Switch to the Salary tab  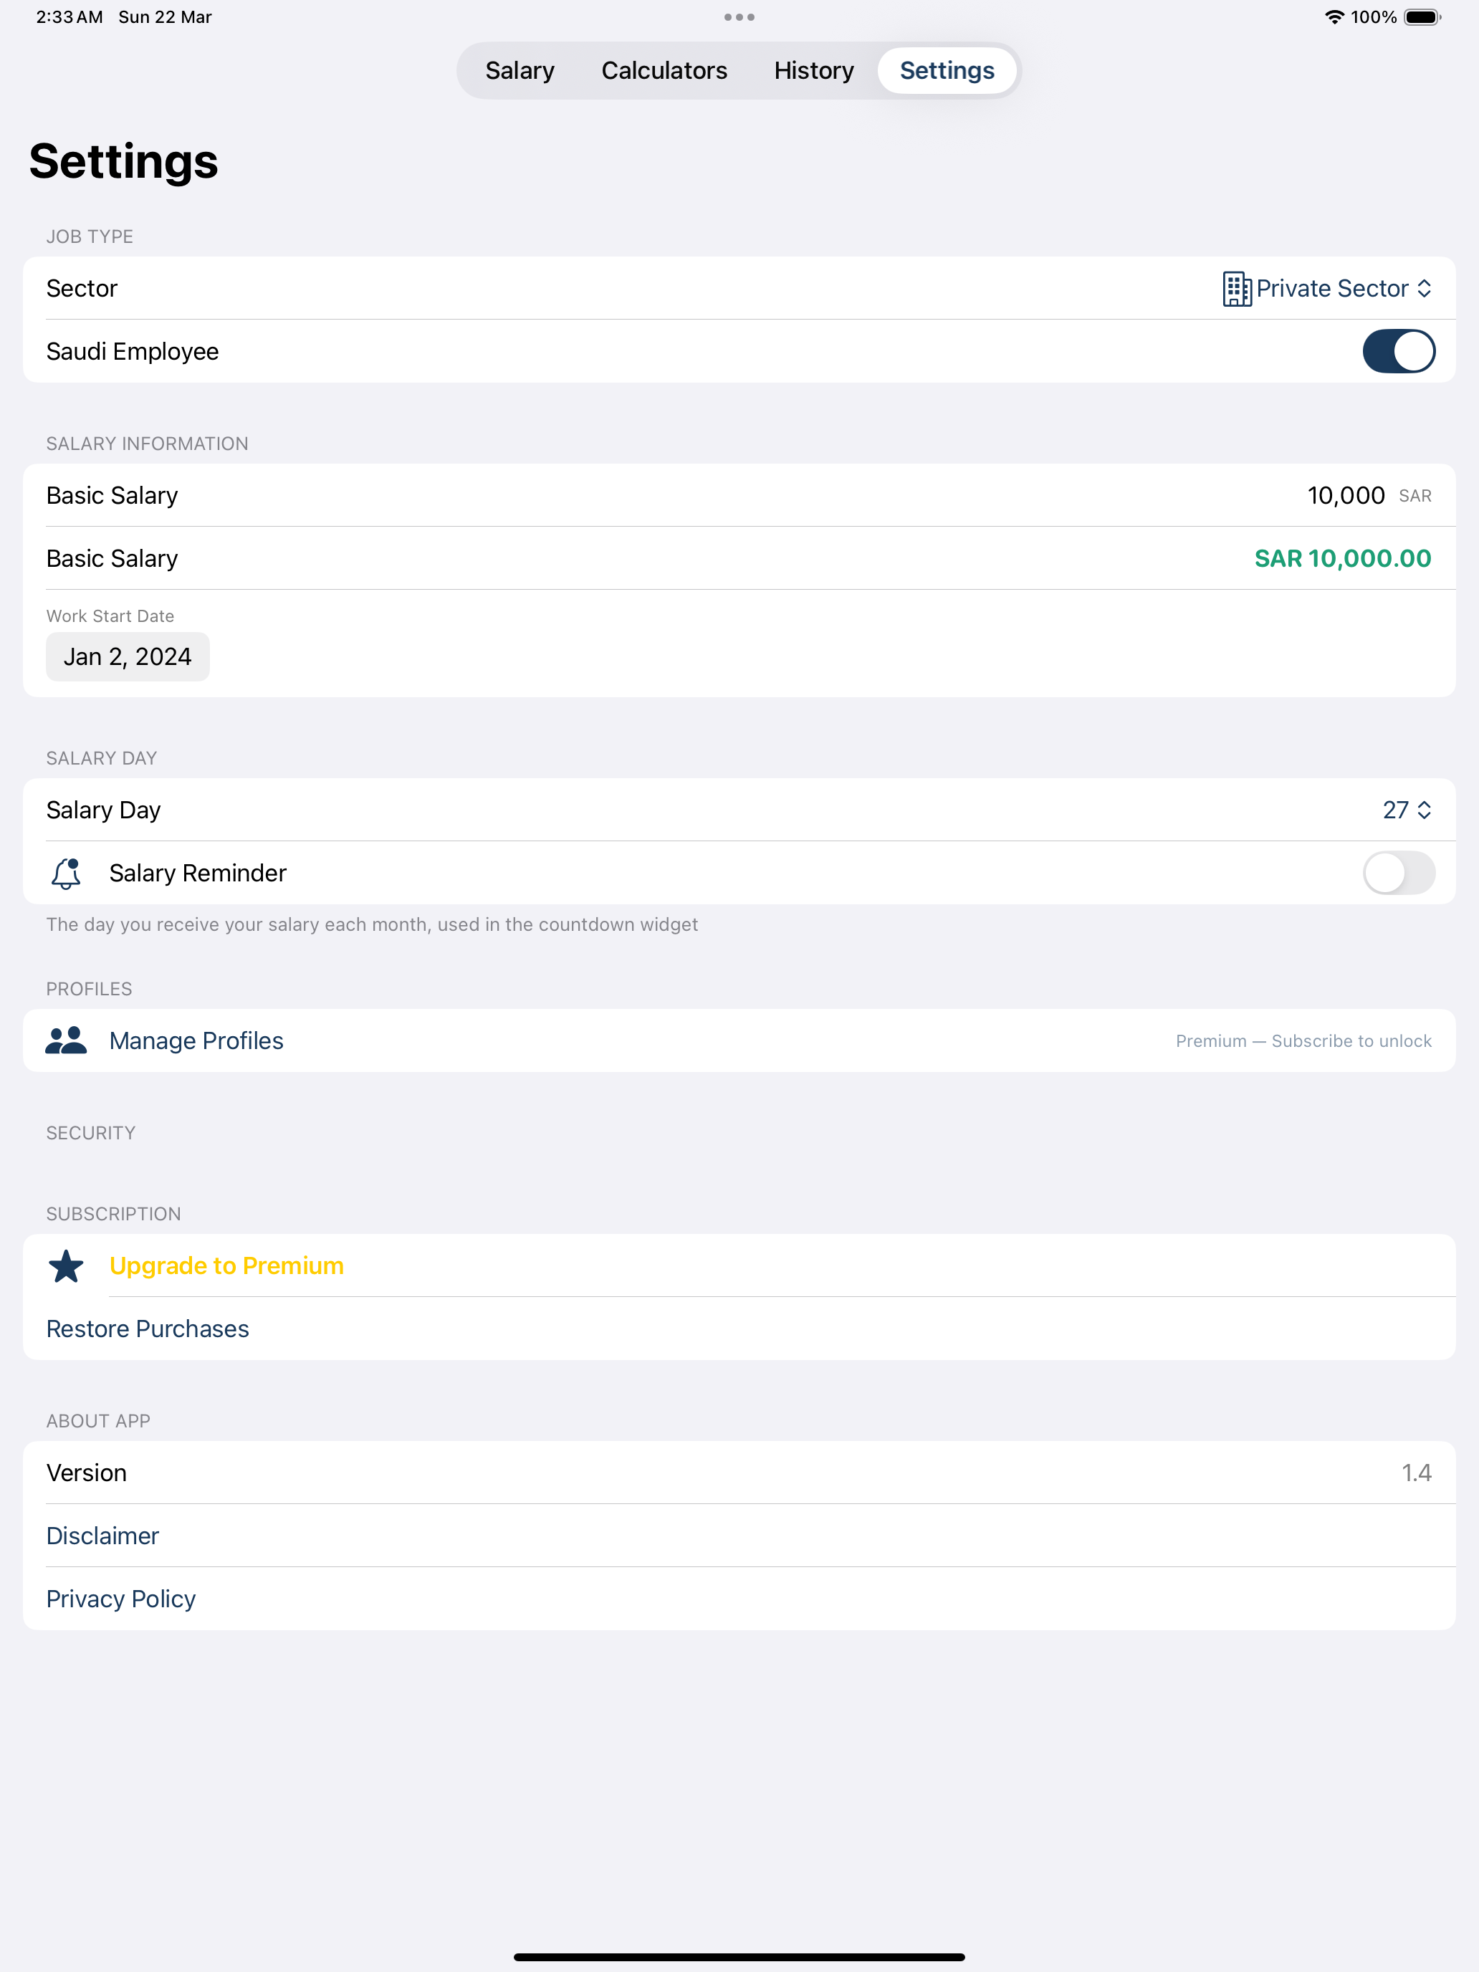coord(520,70)
